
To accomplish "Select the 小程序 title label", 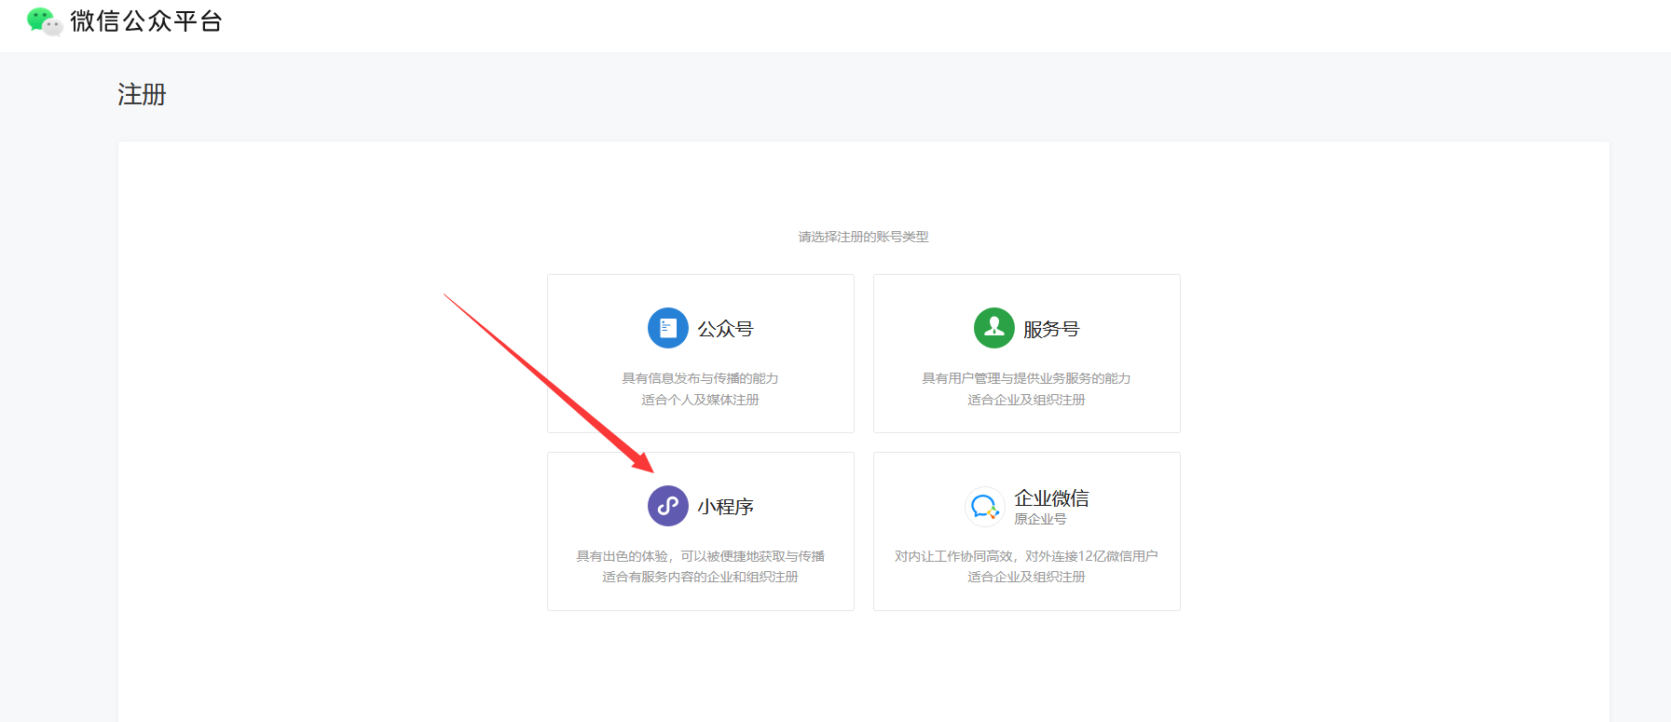I will (725, 507).
